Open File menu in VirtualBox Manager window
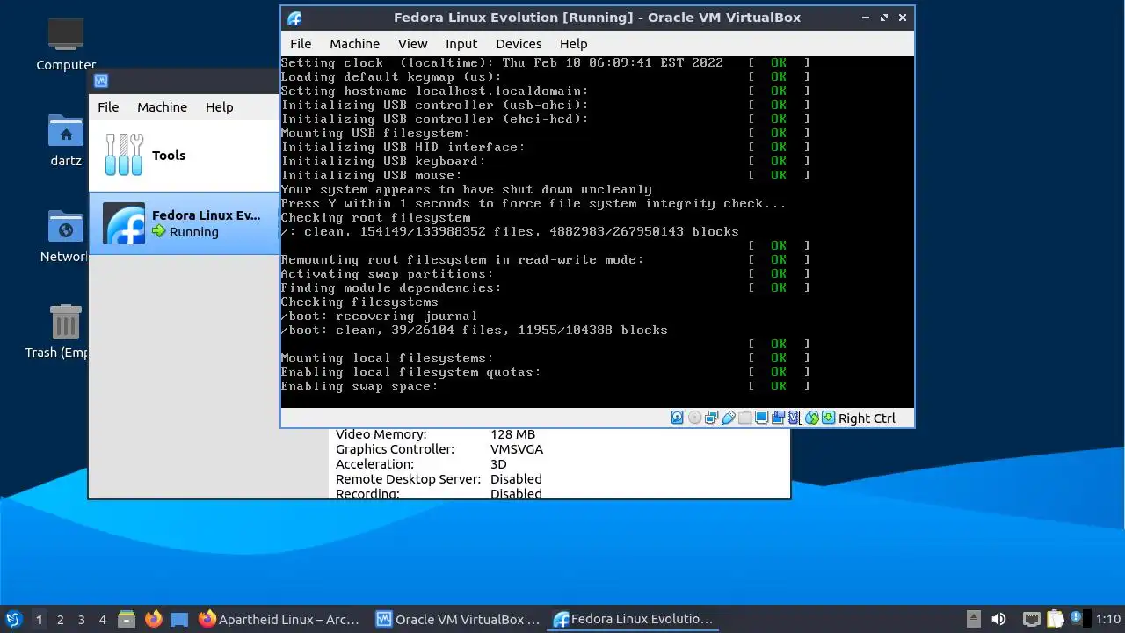This screenshot has height=633, width=1125. [108, 106]
